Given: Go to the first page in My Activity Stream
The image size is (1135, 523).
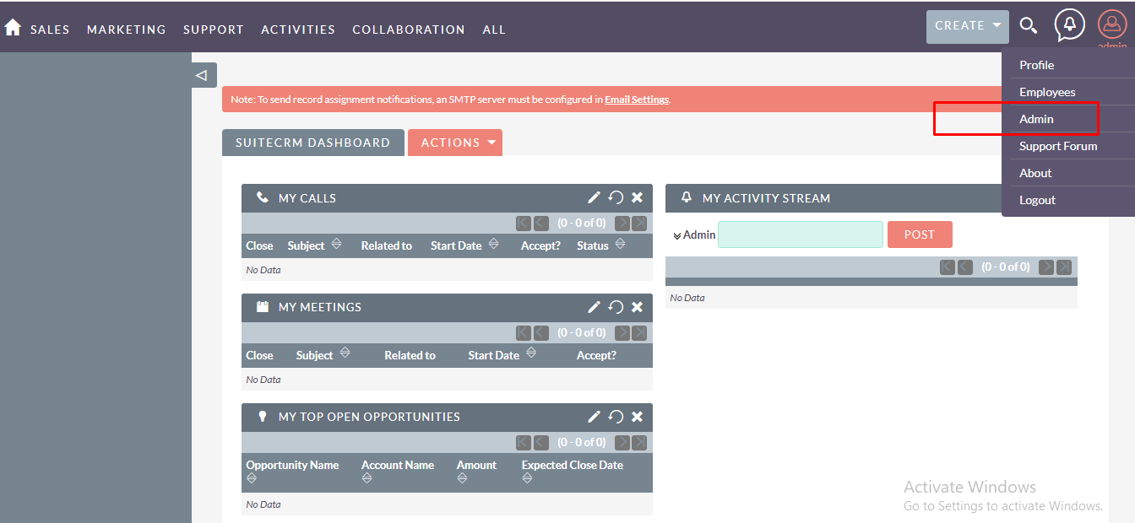Looking at the screenshot, I should coord(948,267).
